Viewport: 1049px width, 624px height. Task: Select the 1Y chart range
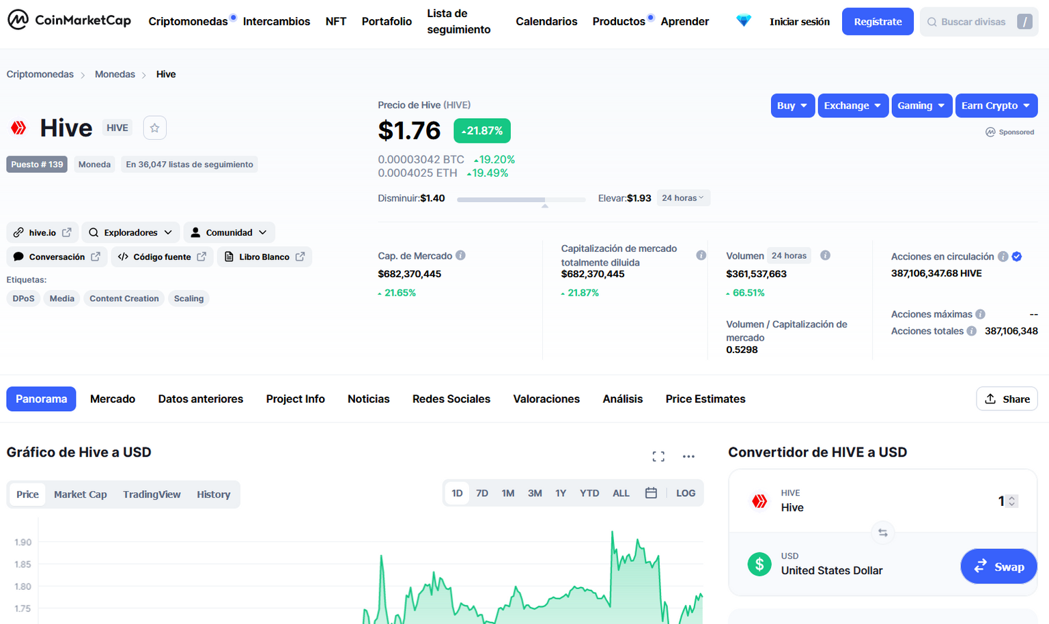[x=561, y=493]
